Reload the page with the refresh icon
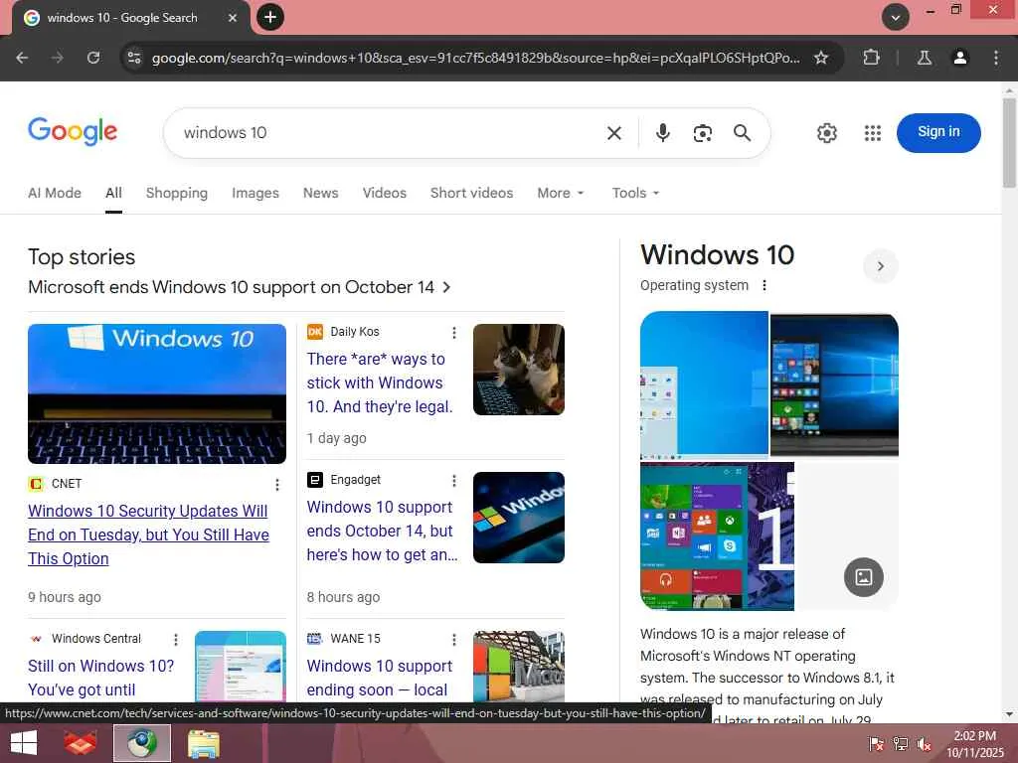The height and width of the screenshot is (763, 1018). (93, 58)
